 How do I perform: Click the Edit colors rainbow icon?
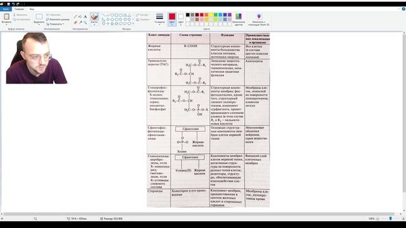pos(239,16)
